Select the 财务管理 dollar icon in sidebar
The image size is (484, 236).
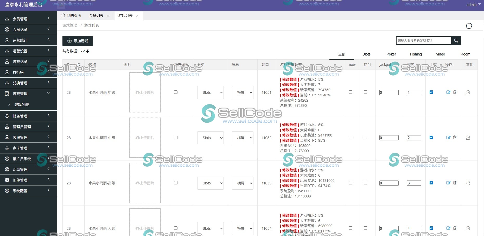coord(7,116)
